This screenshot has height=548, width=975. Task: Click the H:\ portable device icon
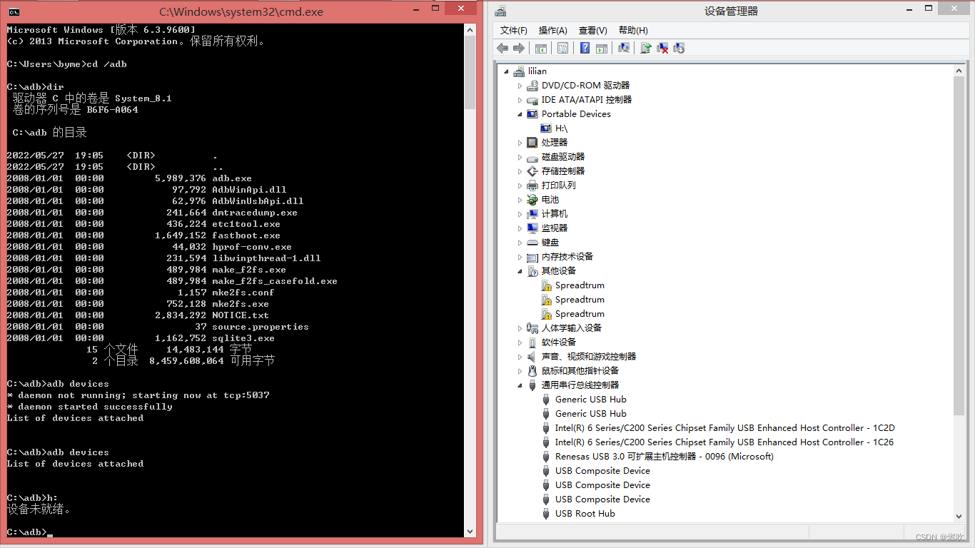(x=546, y=128)
